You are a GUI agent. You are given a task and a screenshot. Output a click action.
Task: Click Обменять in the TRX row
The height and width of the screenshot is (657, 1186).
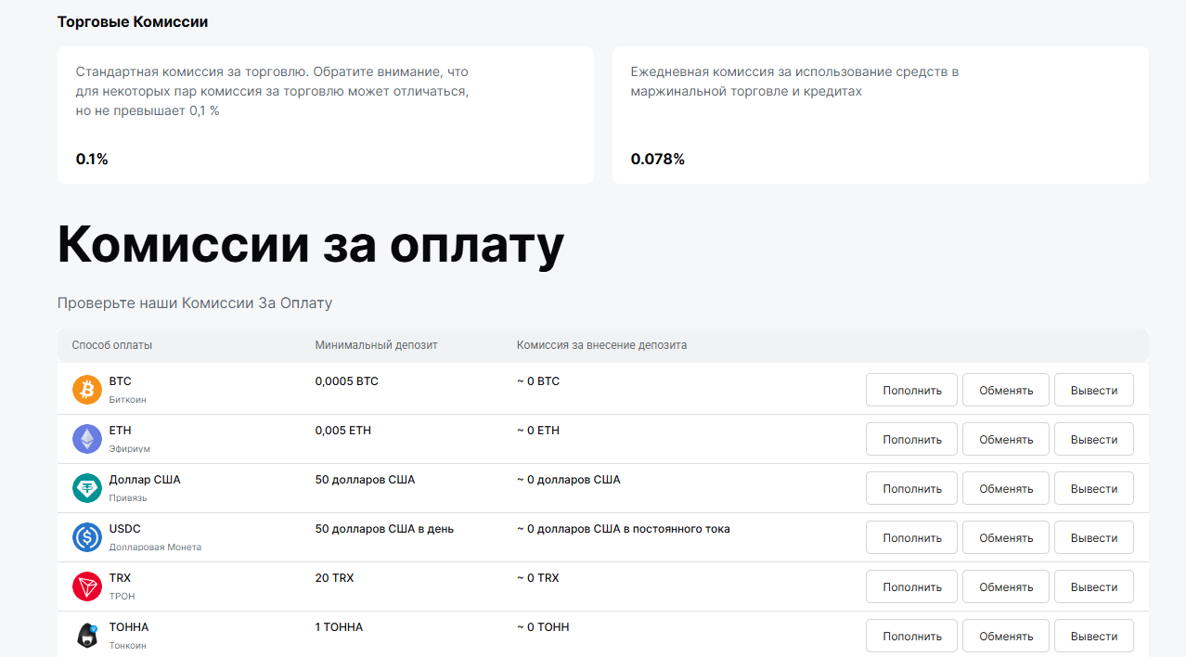point(1006,586)
